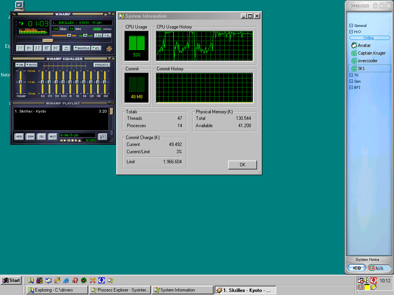Viewport: 394px width, 295px height.
Task: Open playlist ADD menu
Action: coord(19,136)
